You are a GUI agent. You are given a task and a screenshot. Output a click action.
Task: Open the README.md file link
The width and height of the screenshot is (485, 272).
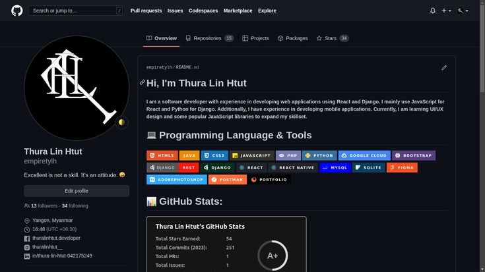point(187,67)
